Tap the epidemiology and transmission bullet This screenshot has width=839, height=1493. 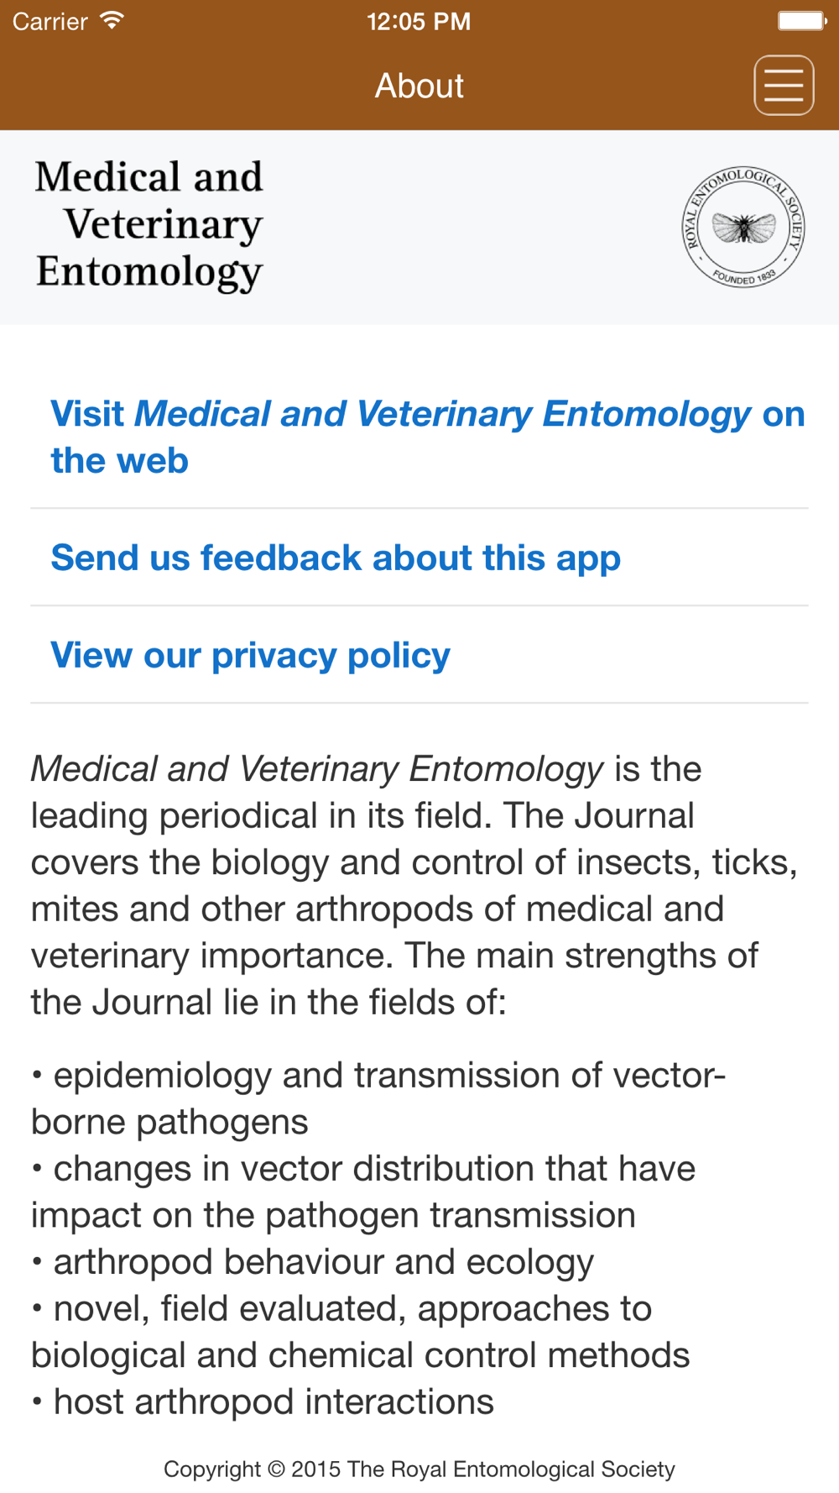coord(378,1098)
